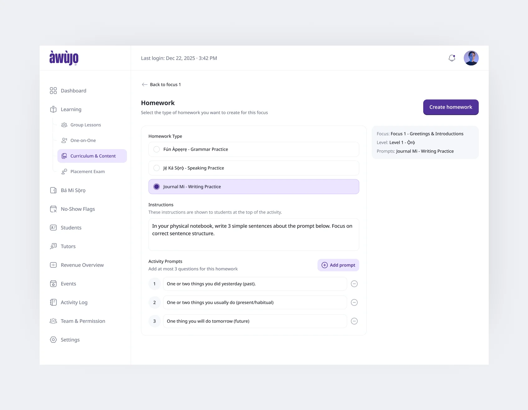Click the prompt number 2 badge
The image size is (528, 410).
pos(154,302)
